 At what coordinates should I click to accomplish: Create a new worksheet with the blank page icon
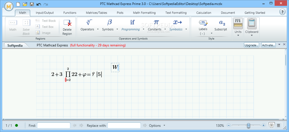pos(19,4)
